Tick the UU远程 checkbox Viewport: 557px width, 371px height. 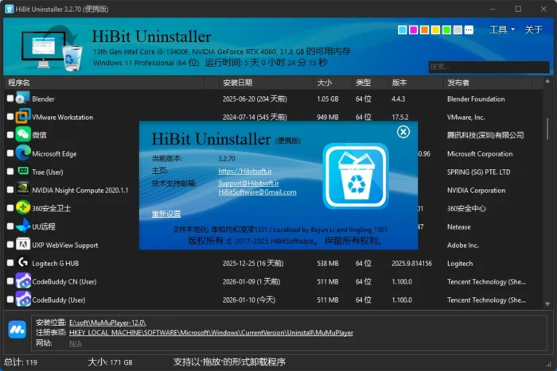click(10, 226)
